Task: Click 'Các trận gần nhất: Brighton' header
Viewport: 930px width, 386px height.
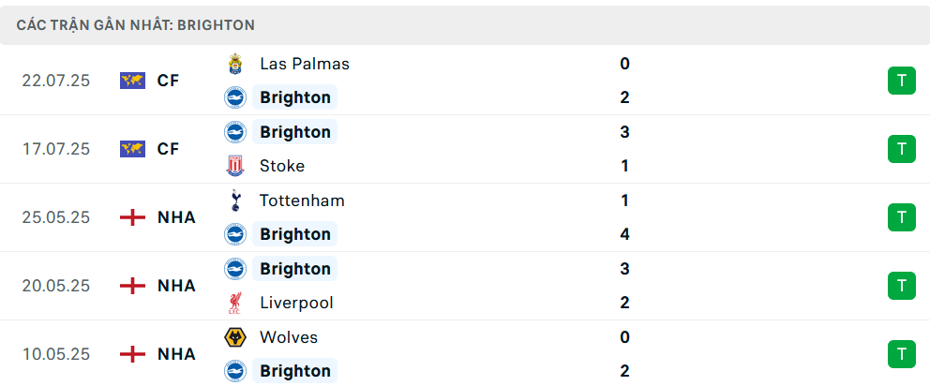Action: pos(136,25)
